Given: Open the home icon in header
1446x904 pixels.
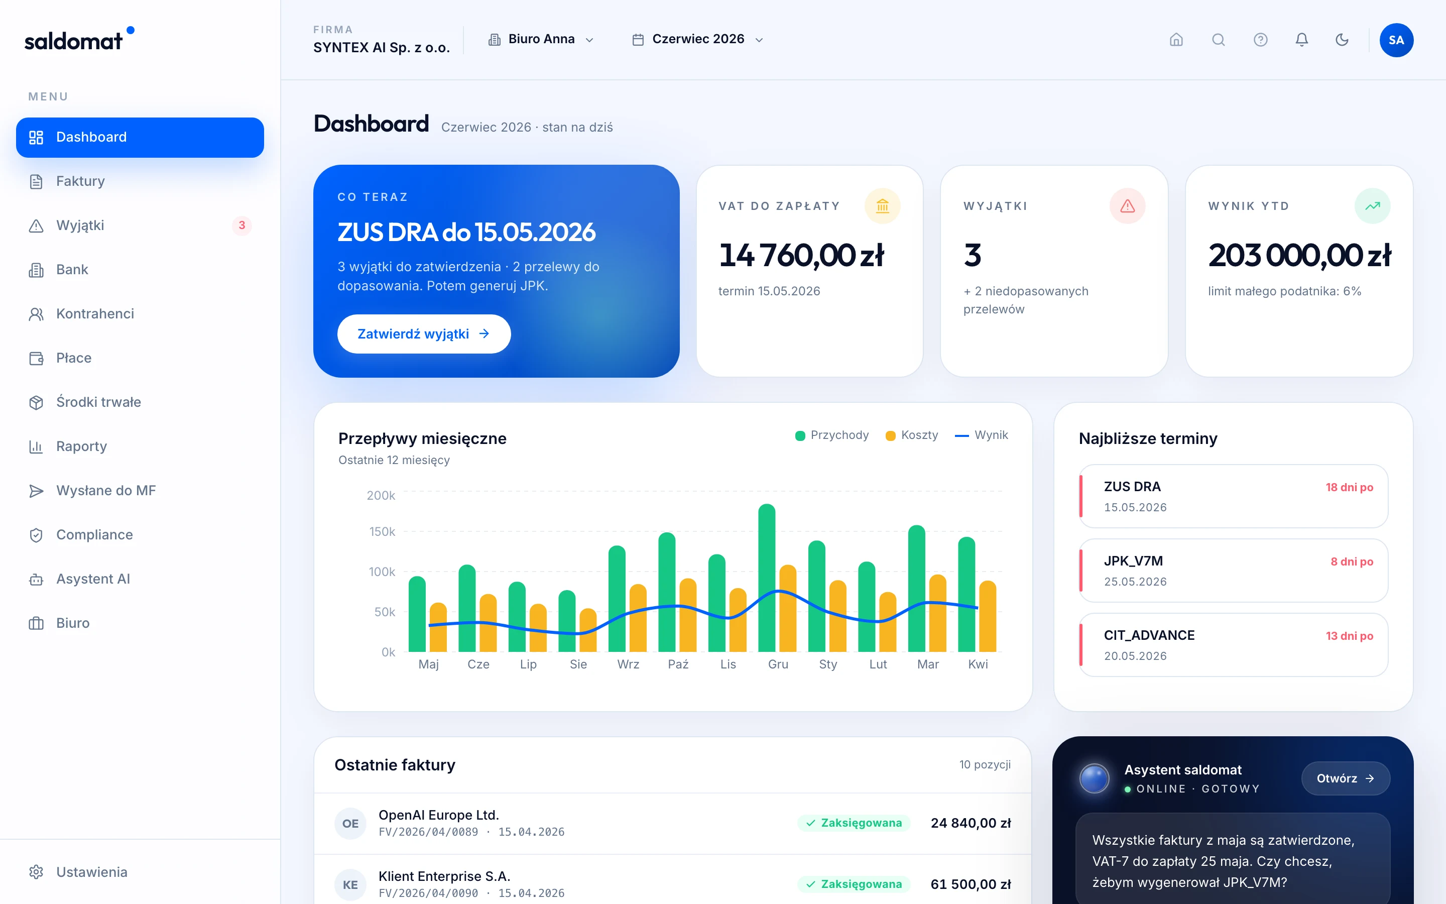Looking at the screenshot, I should point(1176,40).
